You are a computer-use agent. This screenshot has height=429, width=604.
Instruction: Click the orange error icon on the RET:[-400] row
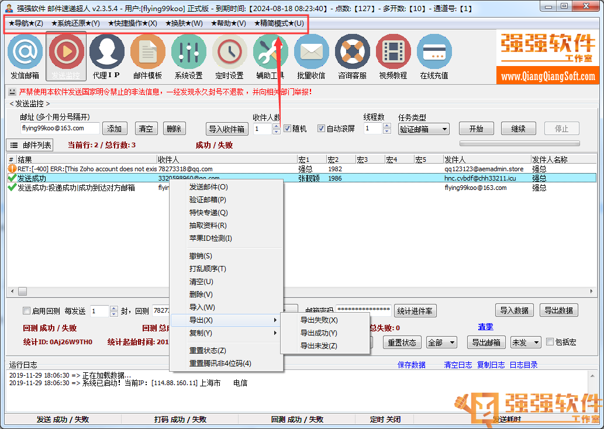tap(12, 169)
